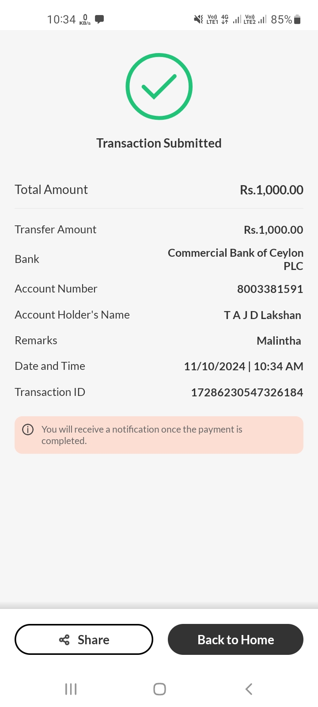
Task: Tap the payment notification banner message
Action: point(142,435)
